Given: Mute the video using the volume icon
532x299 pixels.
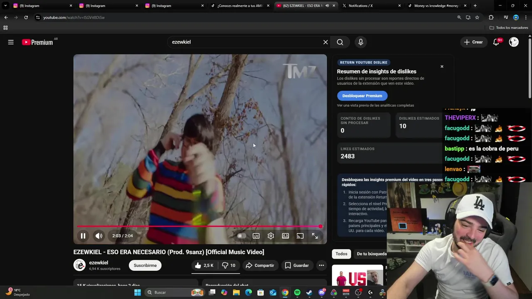Looking at the screenshot, I should tap(99, 236).
